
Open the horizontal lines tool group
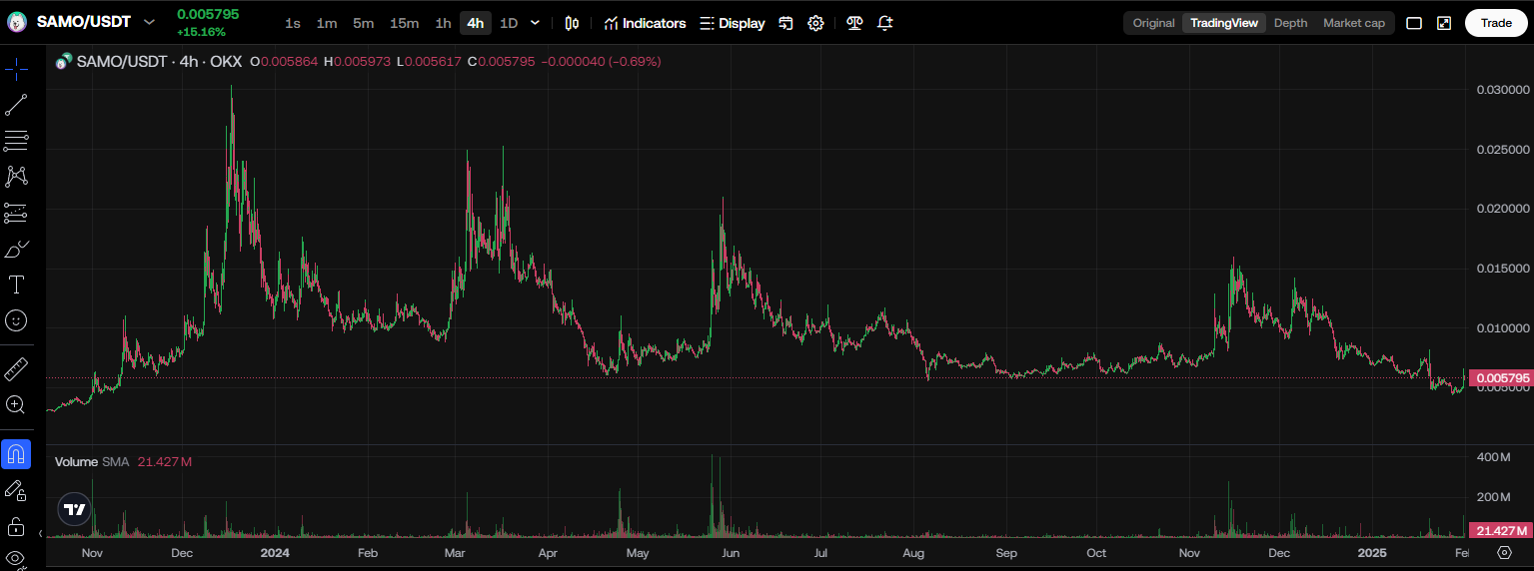(x=16, y=140)
